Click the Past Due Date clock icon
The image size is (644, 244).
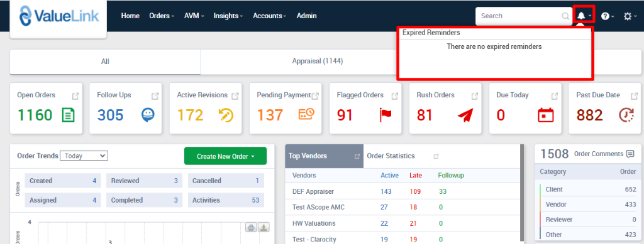tap(626, 115)
